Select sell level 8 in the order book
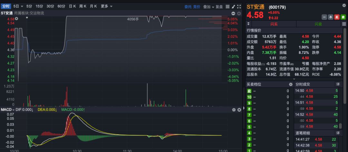 (249, 109)
